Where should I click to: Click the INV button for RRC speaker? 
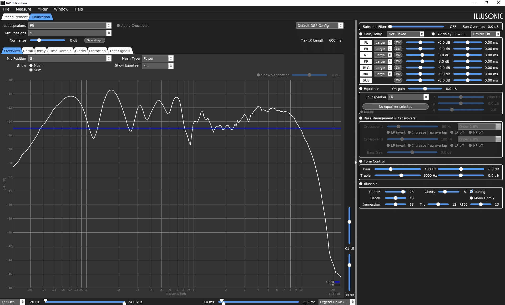pos(398,74)
